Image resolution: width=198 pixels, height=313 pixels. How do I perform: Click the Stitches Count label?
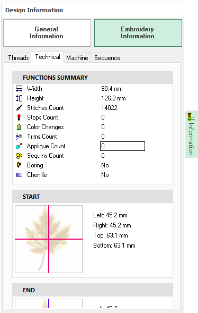click(46, 108)
